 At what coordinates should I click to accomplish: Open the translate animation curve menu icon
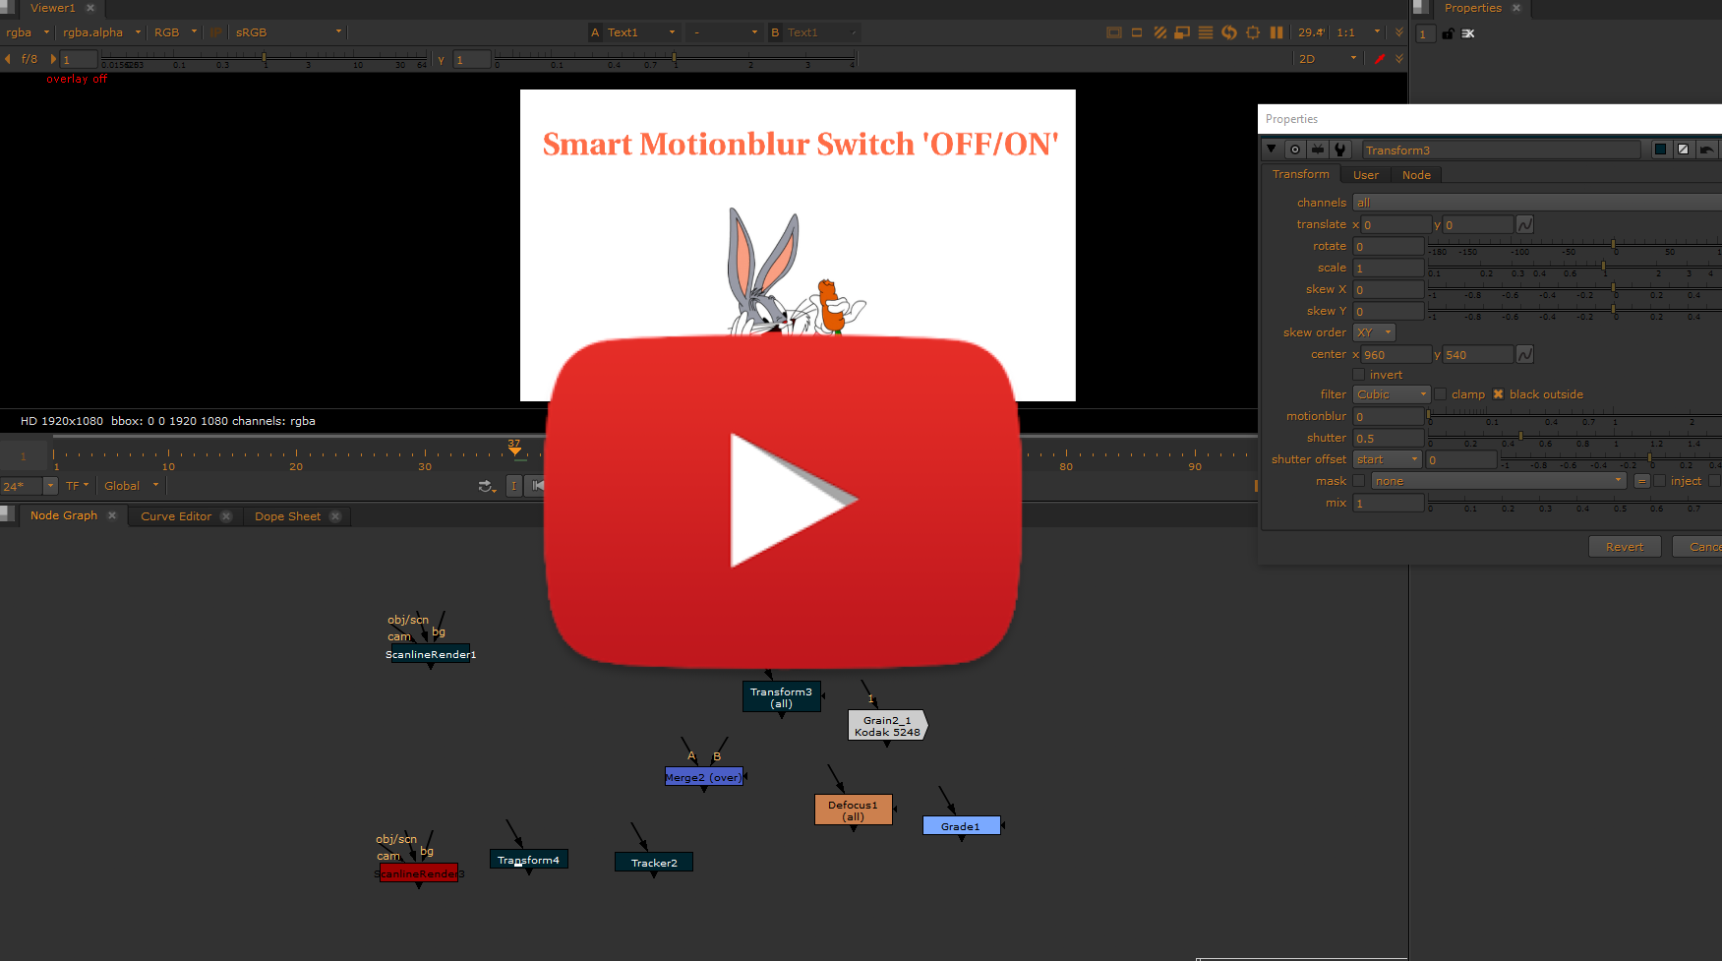pos(1524,225)
